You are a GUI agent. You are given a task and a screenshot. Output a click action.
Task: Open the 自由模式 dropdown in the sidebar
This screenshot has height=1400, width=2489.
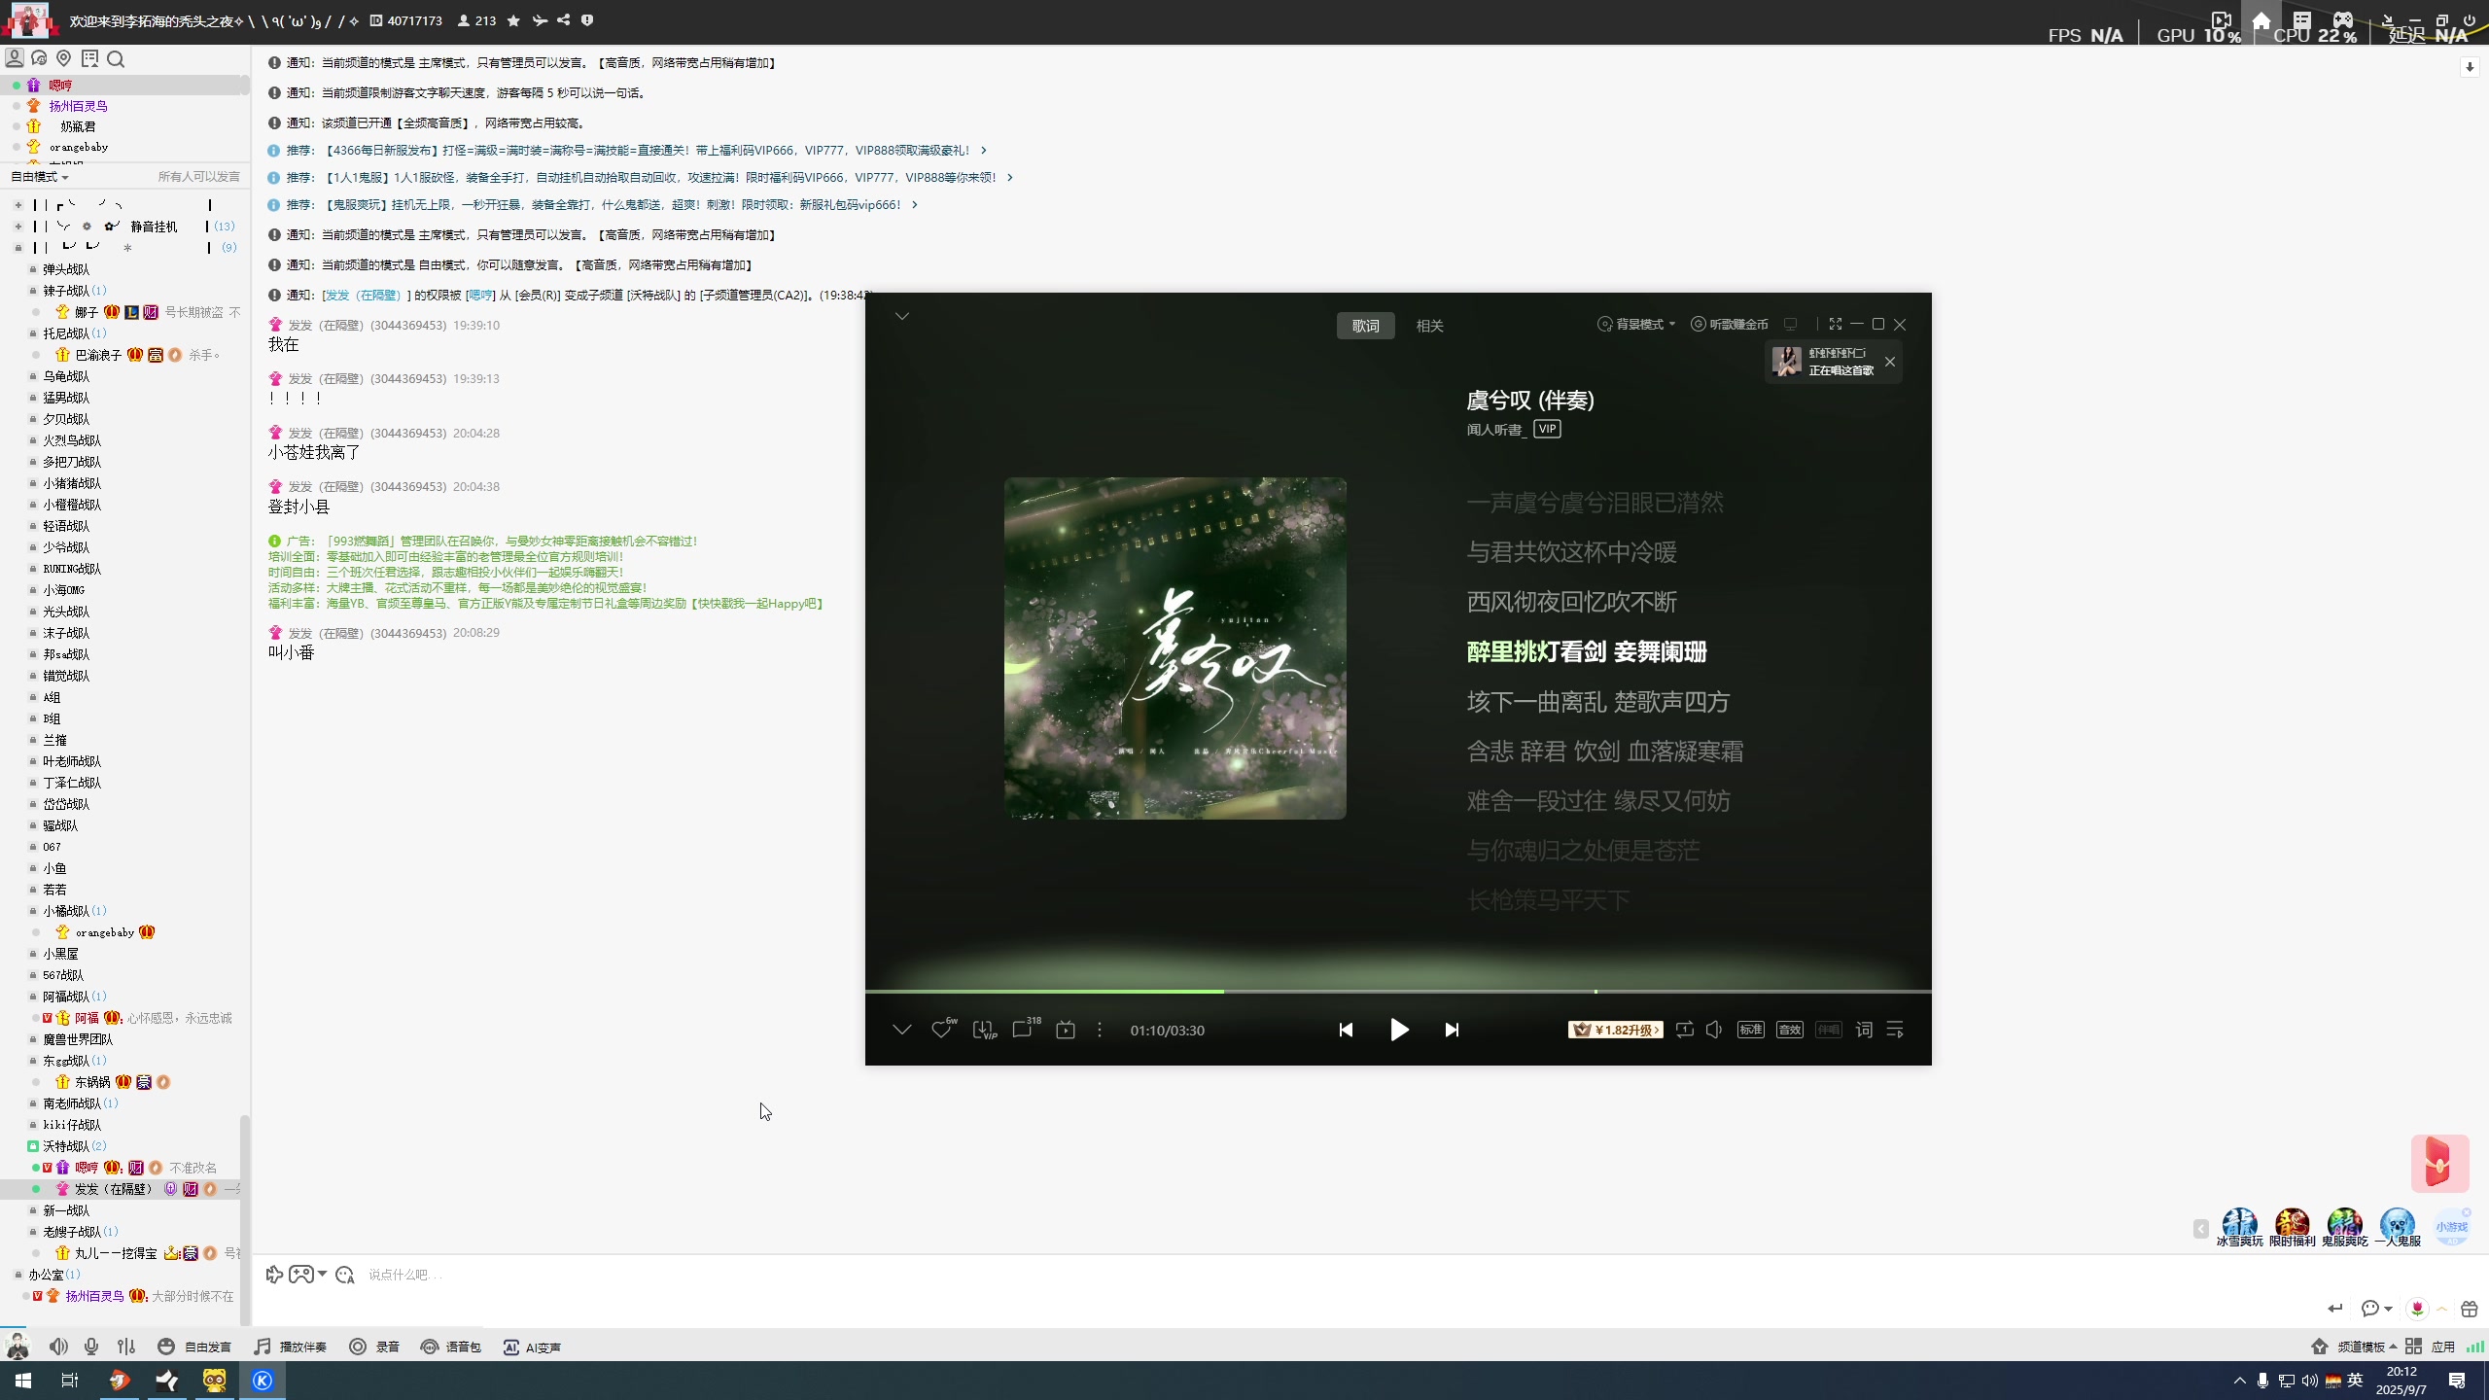[40, 177]
